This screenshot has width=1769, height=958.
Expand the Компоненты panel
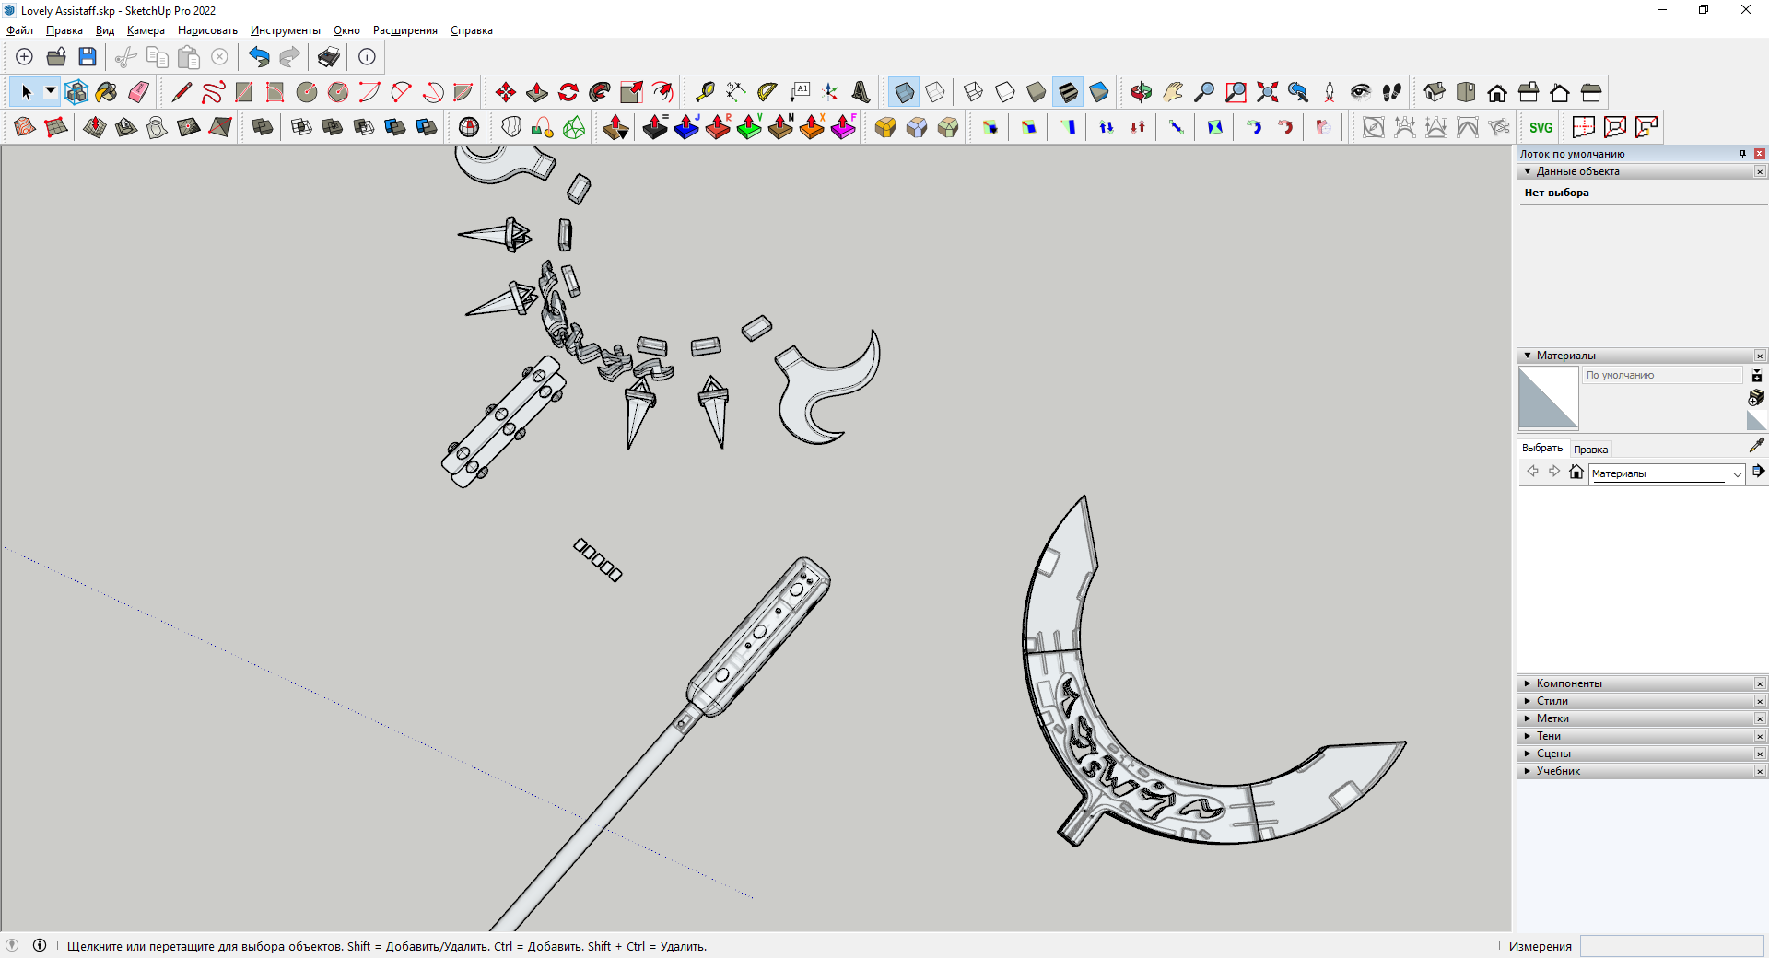coord(1528,683)
